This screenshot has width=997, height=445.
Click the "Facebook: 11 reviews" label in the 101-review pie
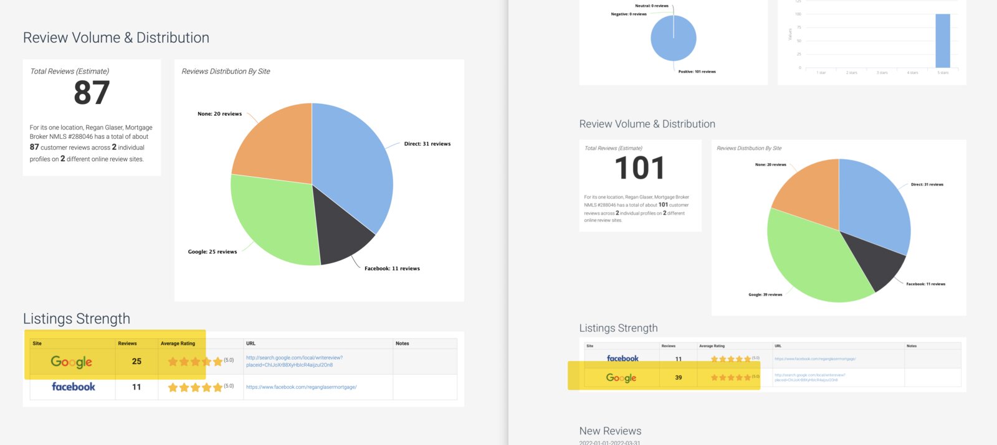[926, 284]
